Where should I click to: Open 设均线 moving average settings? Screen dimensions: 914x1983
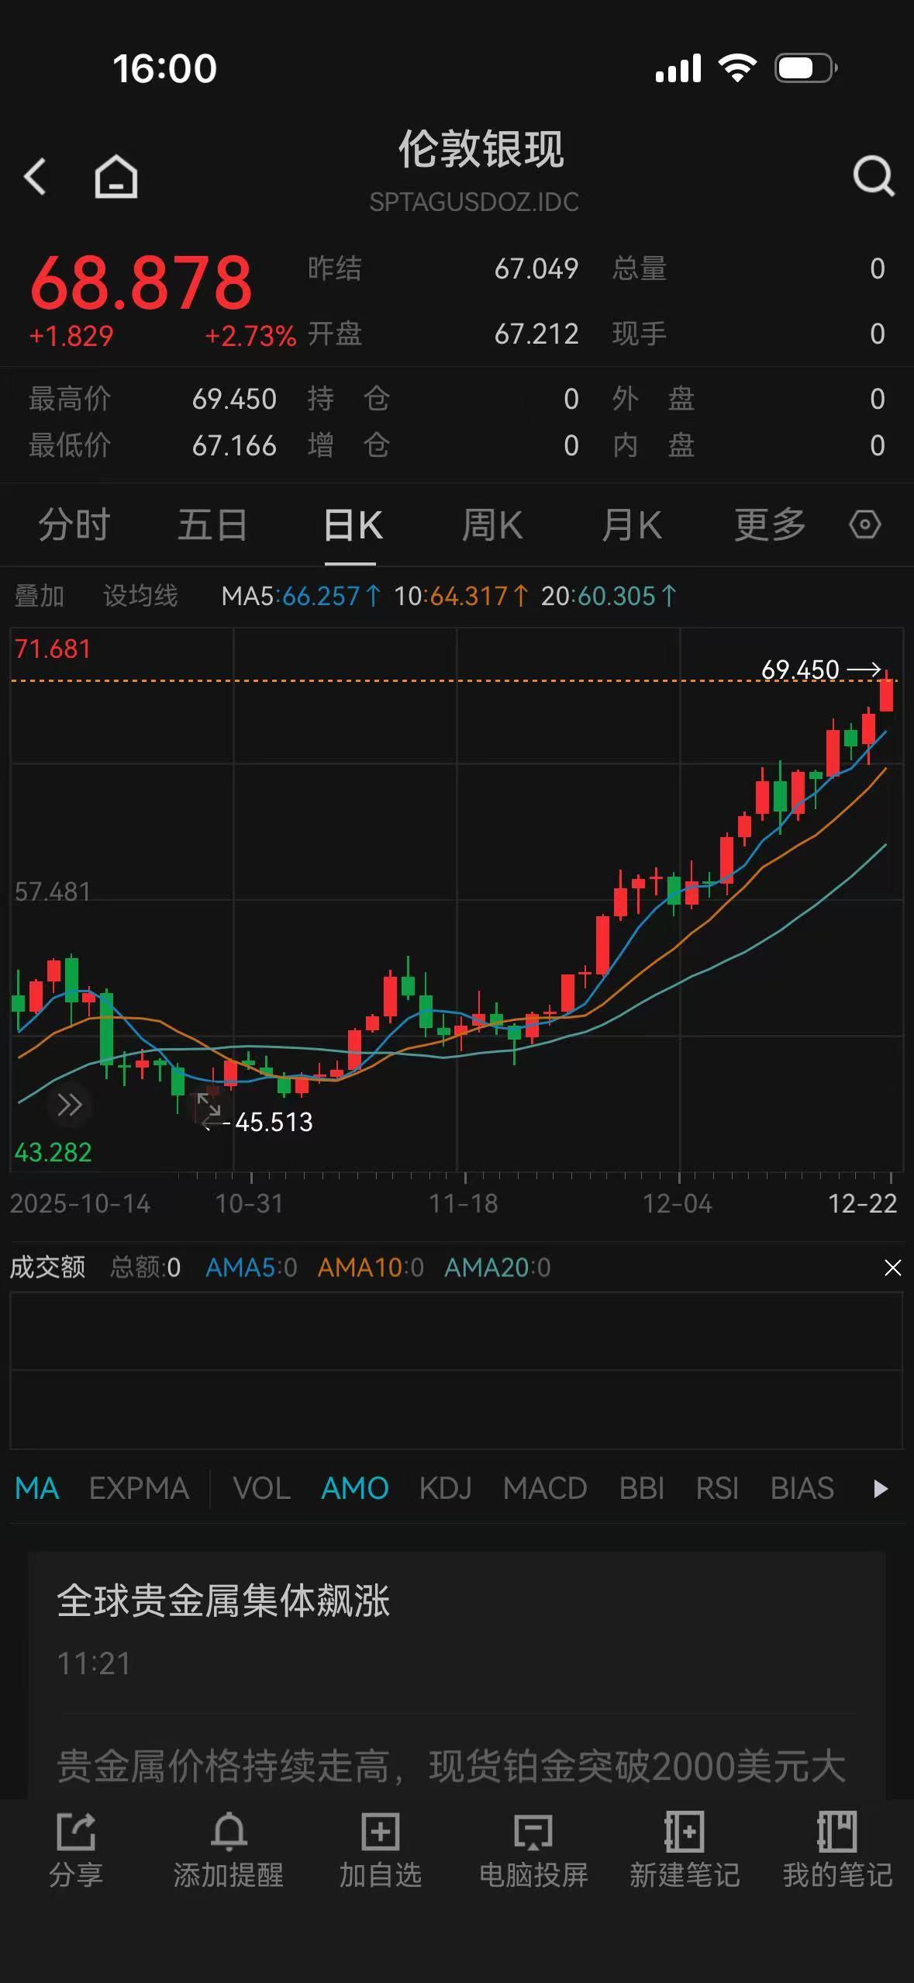(140, 596)
